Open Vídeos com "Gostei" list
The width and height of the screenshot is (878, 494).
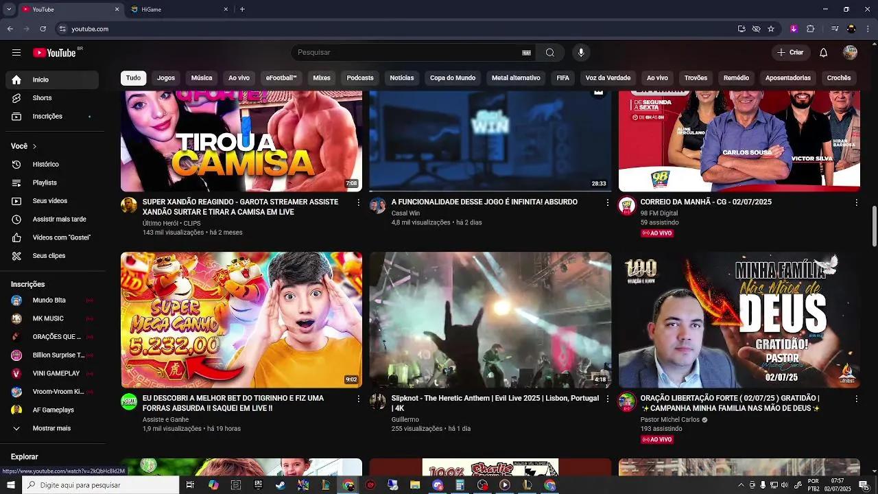click(52, 237)
